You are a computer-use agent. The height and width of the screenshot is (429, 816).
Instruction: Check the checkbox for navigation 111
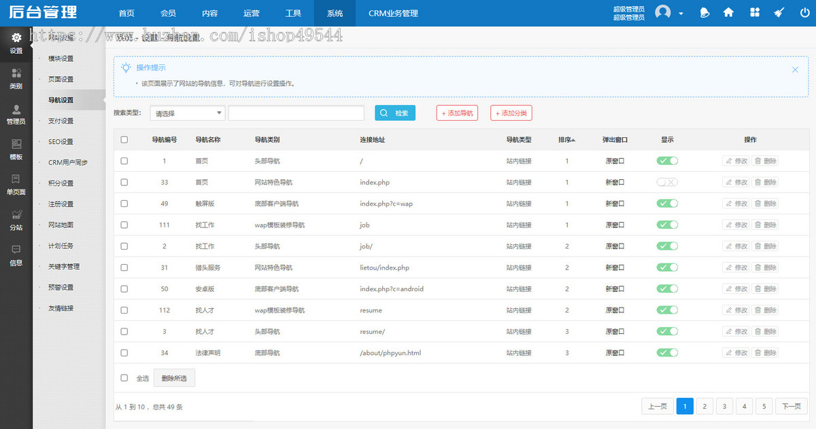[124, 225]
